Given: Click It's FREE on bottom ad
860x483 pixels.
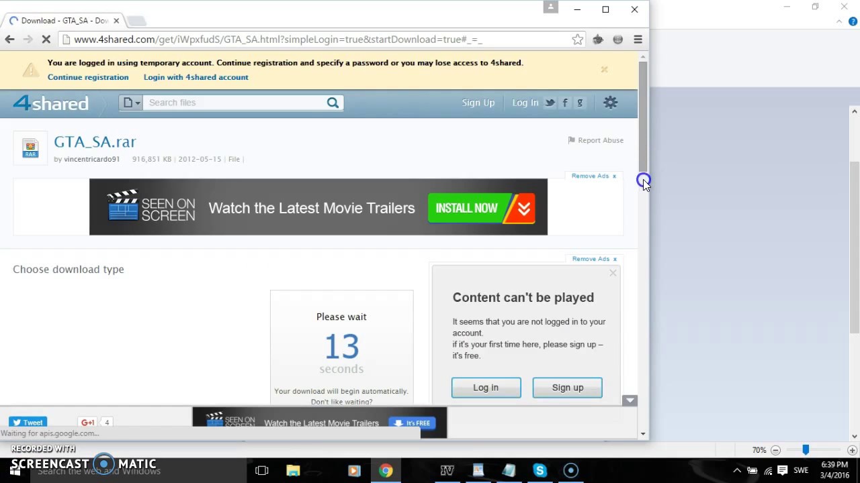Looking at the screenshot, I should (x=412, y=423).
